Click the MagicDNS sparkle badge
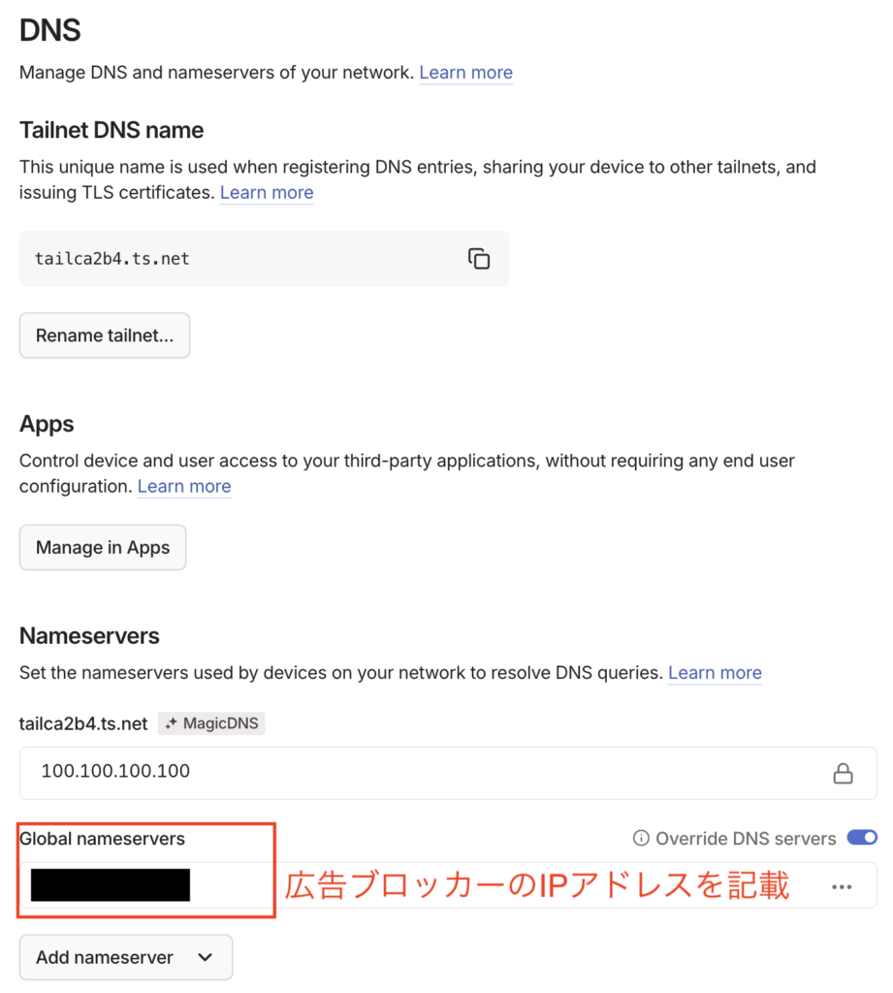 (211, 723)
